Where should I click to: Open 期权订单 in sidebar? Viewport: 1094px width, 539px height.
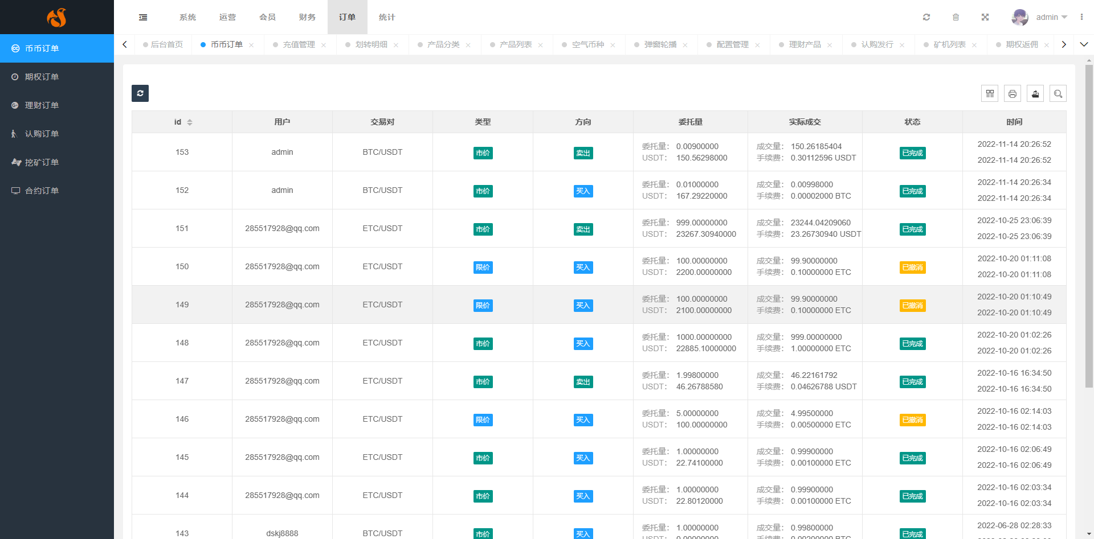(57, 77)
